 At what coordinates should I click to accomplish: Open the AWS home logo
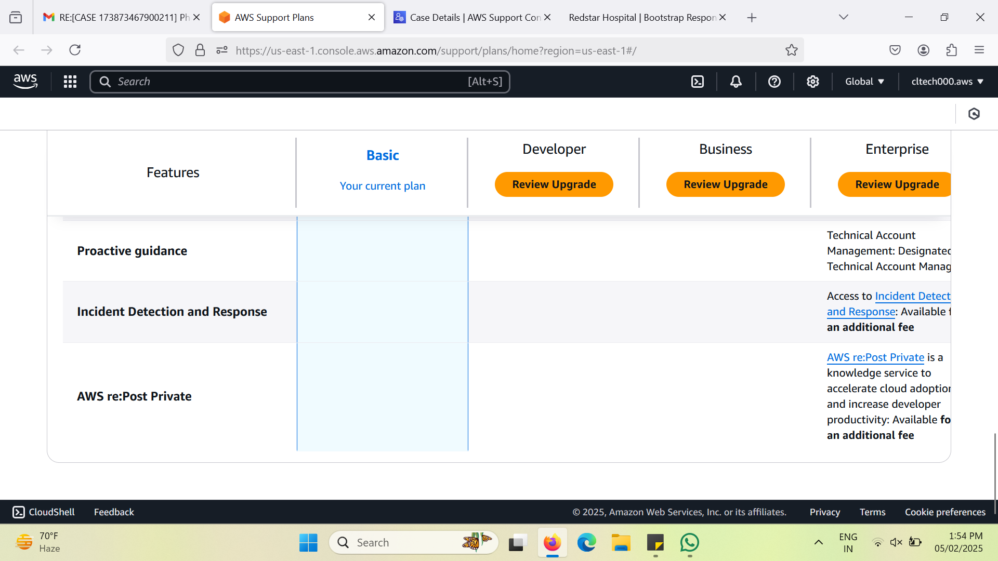(25, 82)
